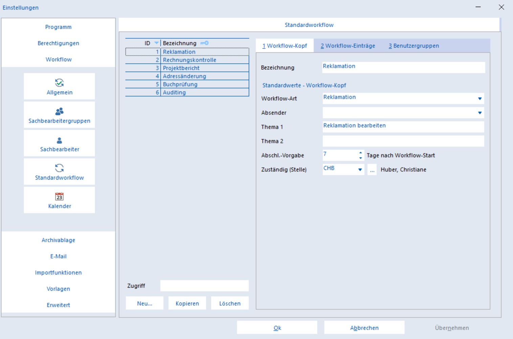Click into the empty Thema 2 field
The width and height of the screenshot is (513, 339).
tap(403, 141)
